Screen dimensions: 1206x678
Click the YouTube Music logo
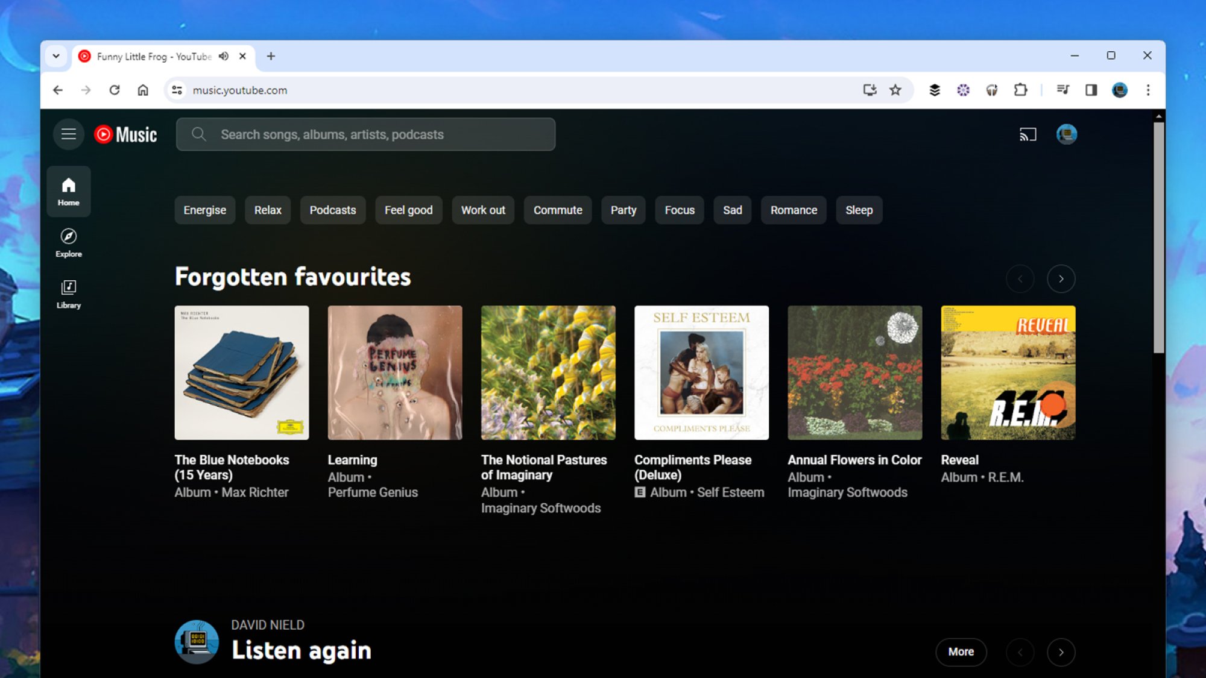pos(125,134)
